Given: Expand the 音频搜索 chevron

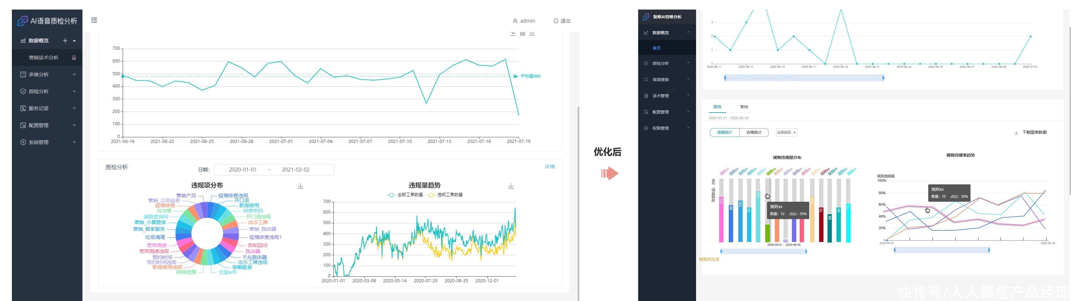Looking at the screenshot, I should [x=689, y=79].
